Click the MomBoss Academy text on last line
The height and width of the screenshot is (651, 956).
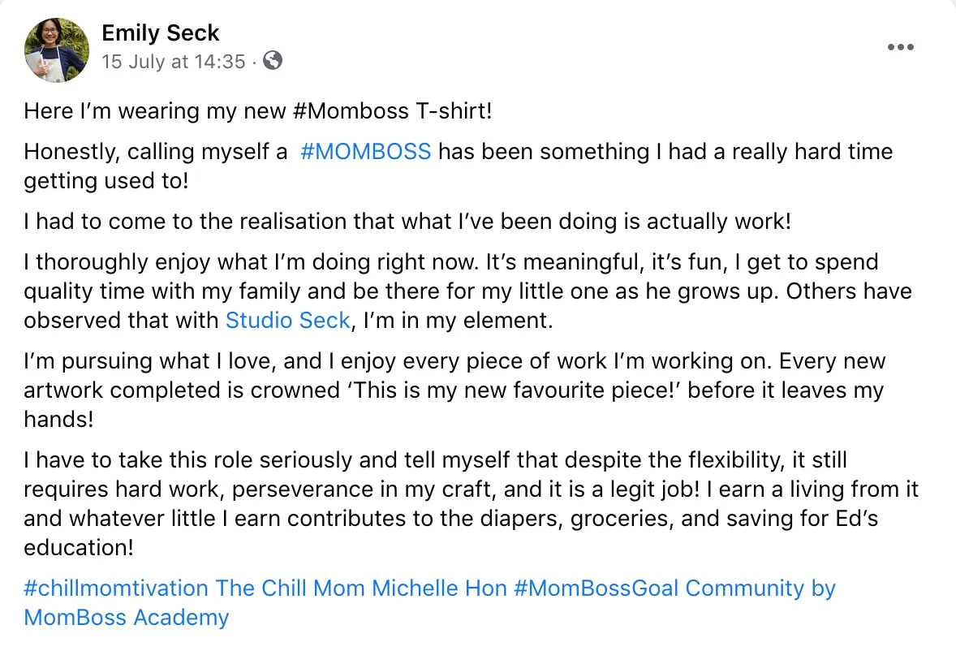point(127,618)
